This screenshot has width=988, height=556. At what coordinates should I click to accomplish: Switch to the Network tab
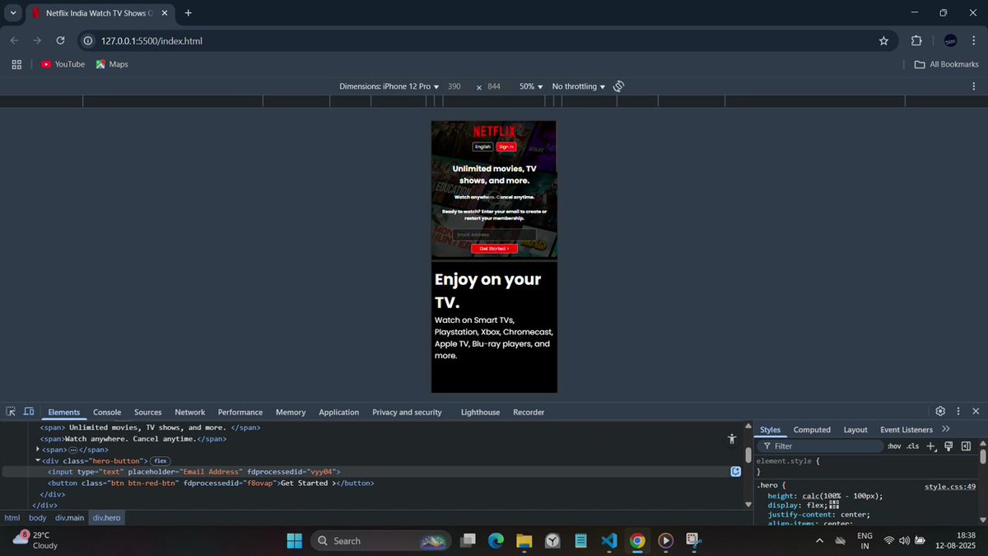(190, 412)
